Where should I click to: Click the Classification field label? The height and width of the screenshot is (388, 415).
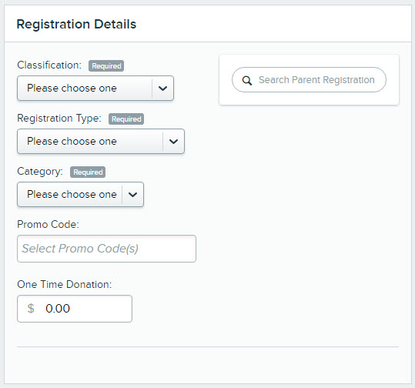coord(49,65)
